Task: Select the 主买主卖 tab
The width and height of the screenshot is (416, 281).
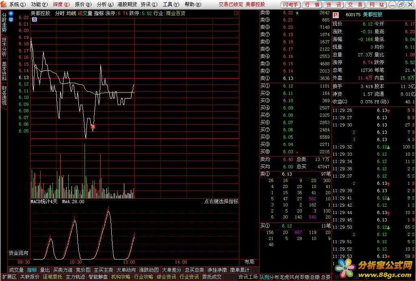Action: click(x=103, y=270)
